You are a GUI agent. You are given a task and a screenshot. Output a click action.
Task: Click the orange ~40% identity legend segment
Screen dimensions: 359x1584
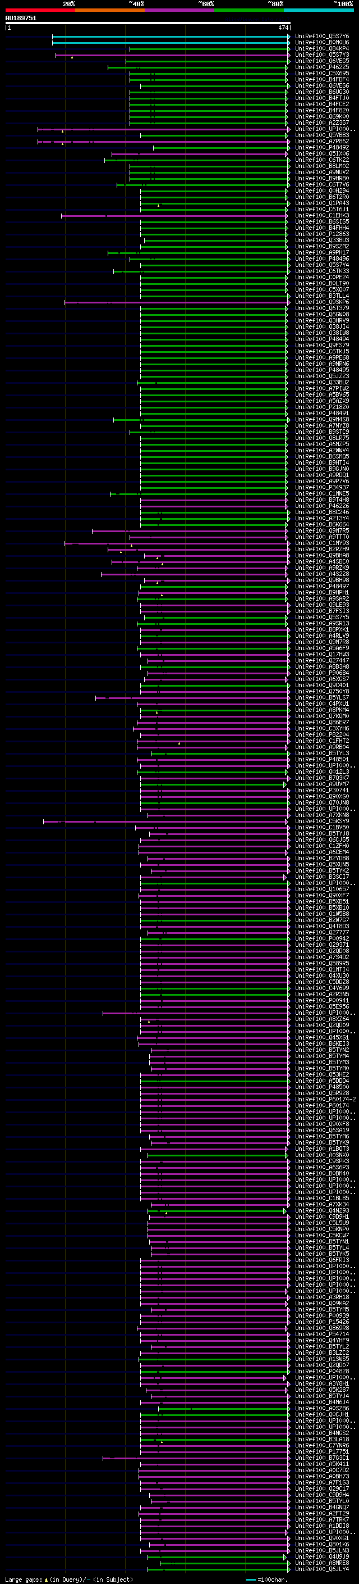[x=110, y=11]
